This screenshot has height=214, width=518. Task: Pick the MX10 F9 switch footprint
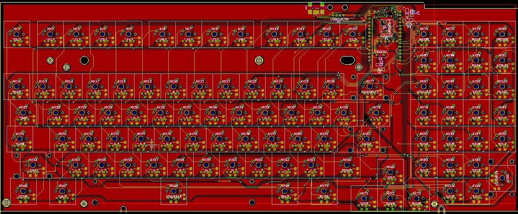click(x=274, y=35)
